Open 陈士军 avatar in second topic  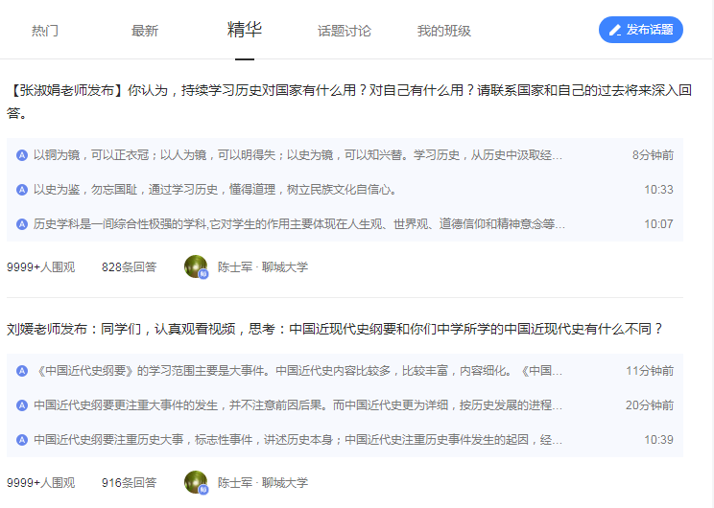point(196,482)
